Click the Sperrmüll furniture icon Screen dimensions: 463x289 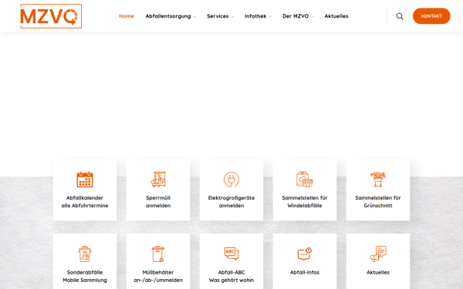pos(158,180)
